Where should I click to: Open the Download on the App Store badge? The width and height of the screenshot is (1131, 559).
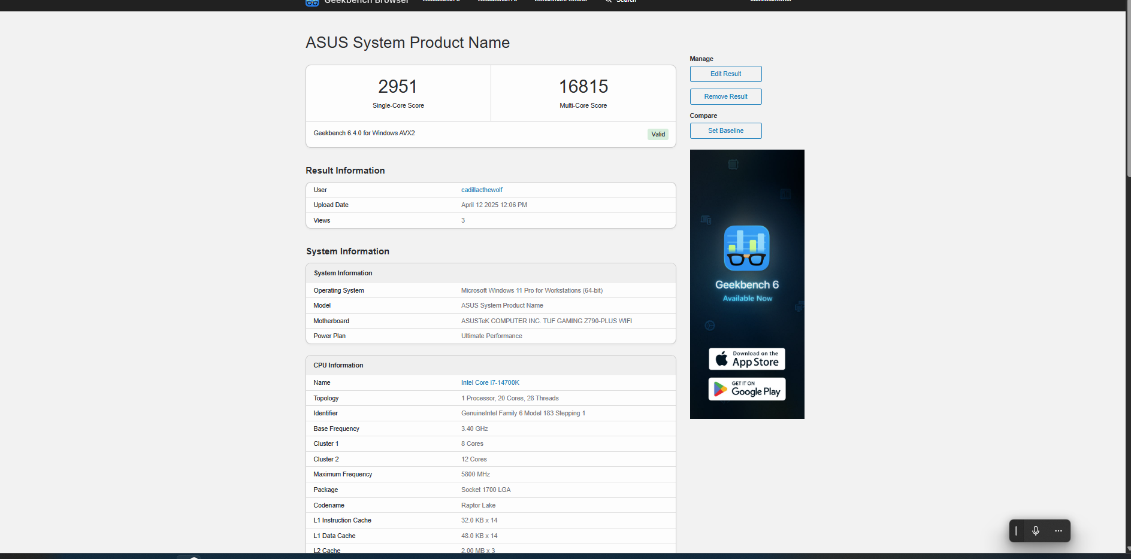tap(747, 359)
